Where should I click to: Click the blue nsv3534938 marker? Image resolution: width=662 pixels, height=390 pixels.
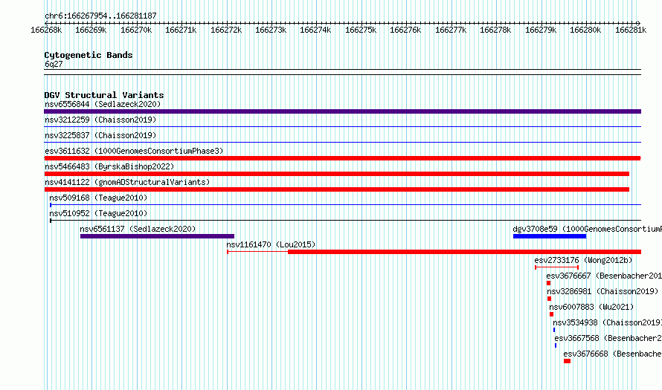[554, 330]
